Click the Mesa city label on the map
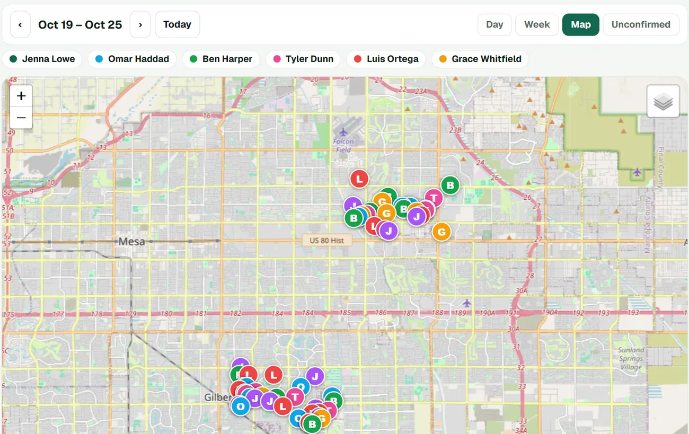 pos(131,242)
